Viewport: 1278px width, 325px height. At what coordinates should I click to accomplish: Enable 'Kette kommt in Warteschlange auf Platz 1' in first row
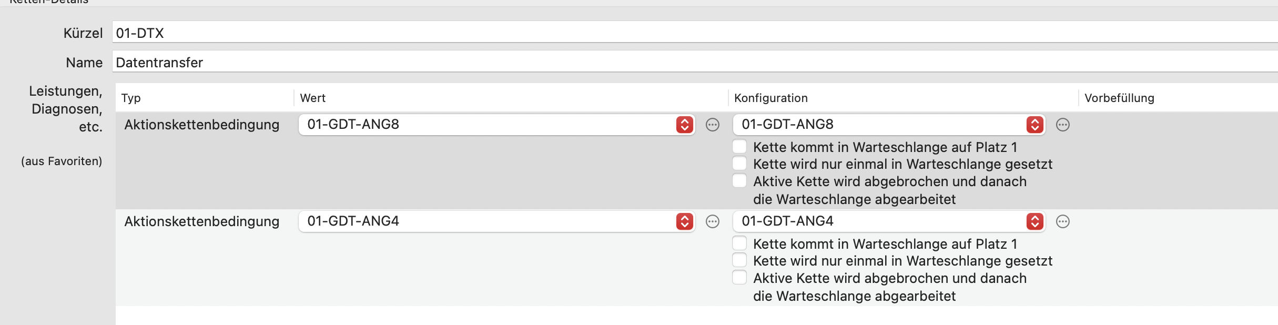click(x=739, y=146)
